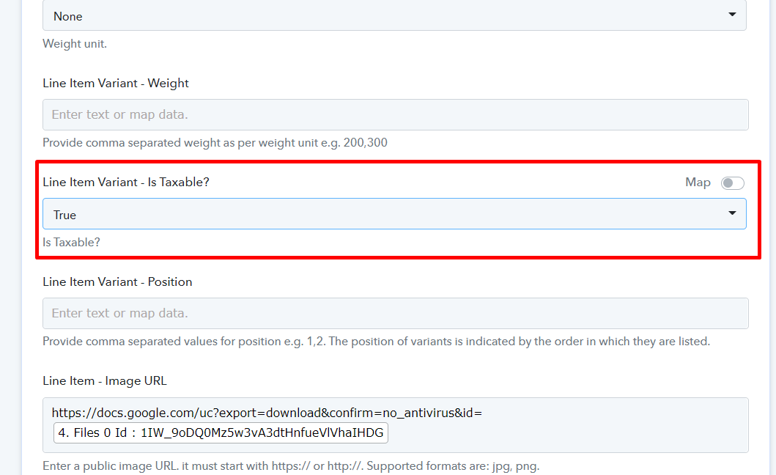The image size is (776, 475).
Task: Click the Line Item Variant - Weight label
Action: 115,84
